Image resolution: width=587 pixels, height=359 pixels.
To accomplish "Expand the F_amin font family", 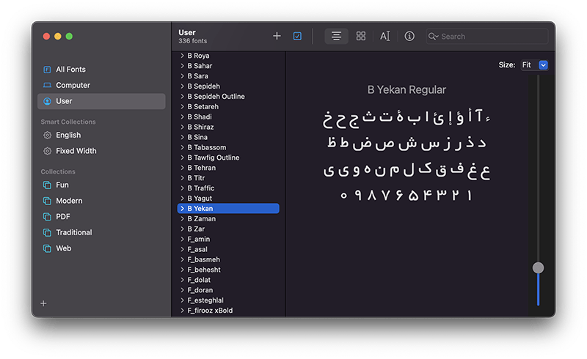I will click(182, 239).
